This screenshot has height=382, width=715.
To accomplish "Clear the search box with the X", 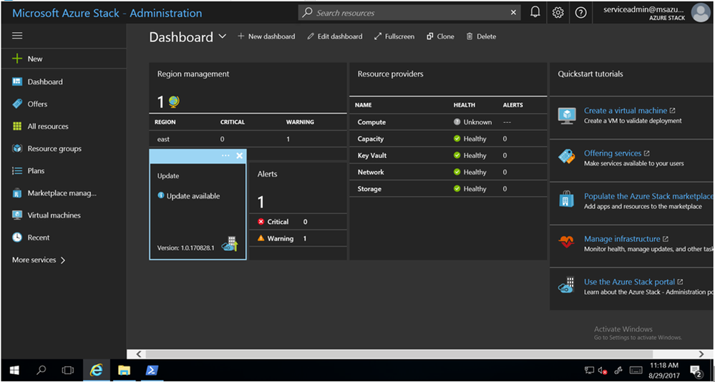I will click(x=513, y=13).
